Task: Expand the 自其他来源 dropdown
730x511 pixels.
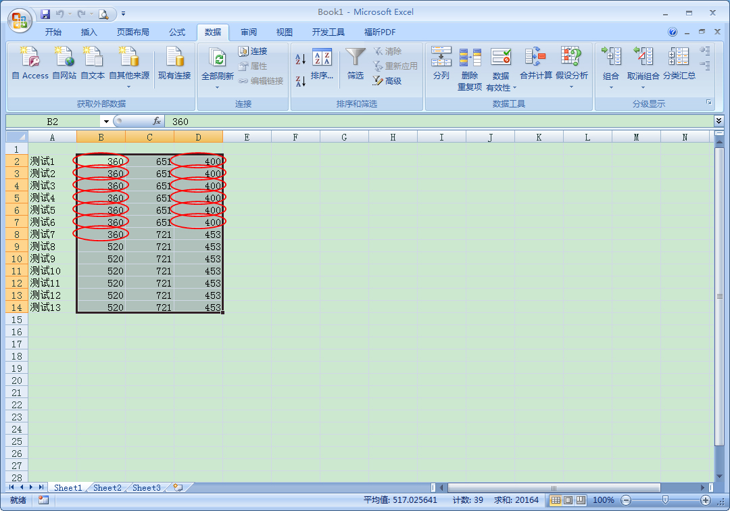Action: pos(128,87)
